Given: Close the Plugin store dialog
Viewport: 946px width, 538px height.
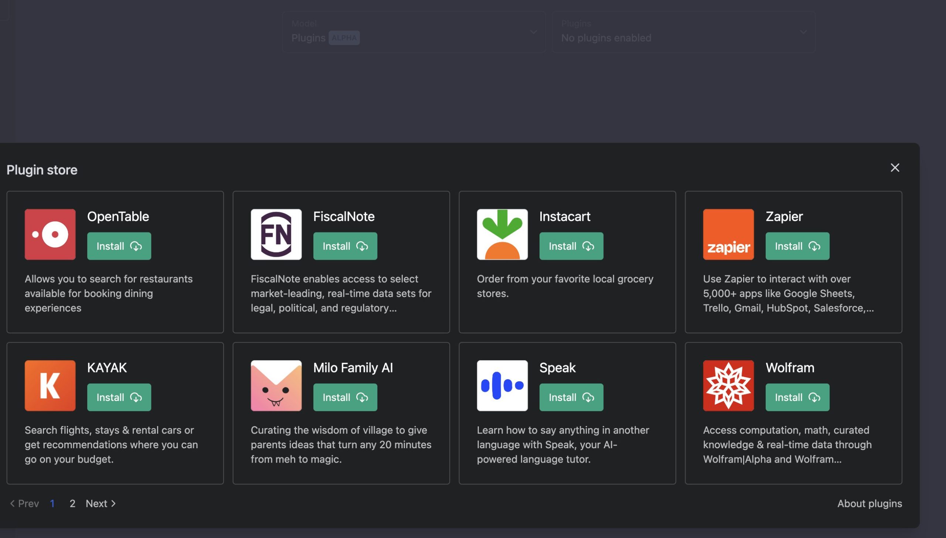Looking at the screenshot, I should tap(895, 168).
